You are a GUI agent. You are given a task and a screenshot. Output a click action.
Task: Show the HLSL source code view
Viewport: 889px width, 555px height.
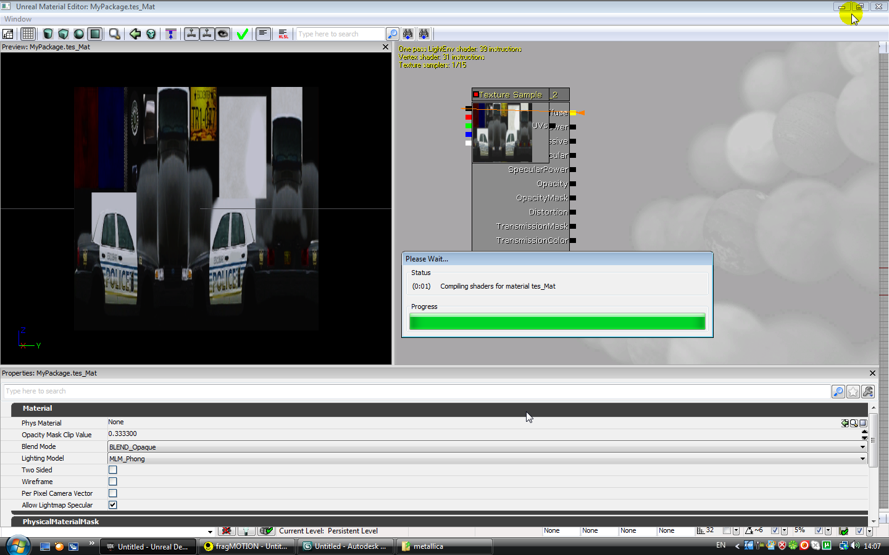pyautogui.click(x=283, y=34)
